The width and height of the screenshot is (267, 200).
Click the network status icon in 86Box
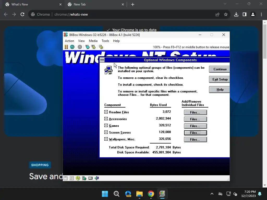84,178
